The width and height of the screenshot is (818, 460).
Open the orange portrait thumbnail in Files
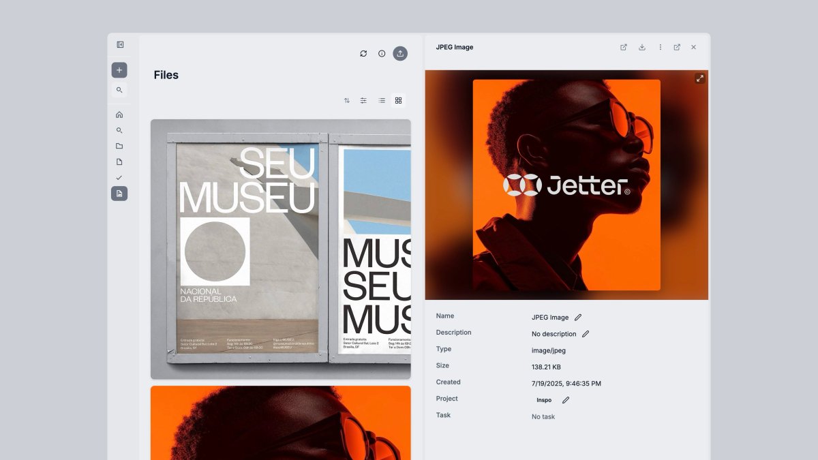coord(281,423)
